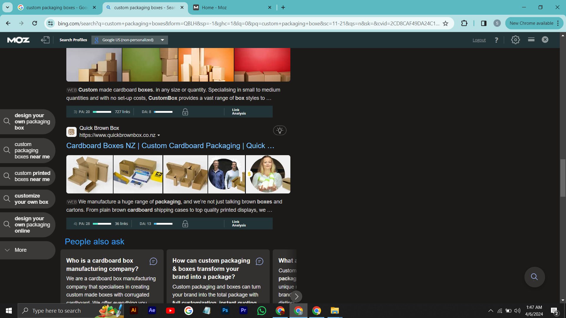Open chat icon on cardboard box manufacturing question
566x318 pixels.
[x=153, y=261]
